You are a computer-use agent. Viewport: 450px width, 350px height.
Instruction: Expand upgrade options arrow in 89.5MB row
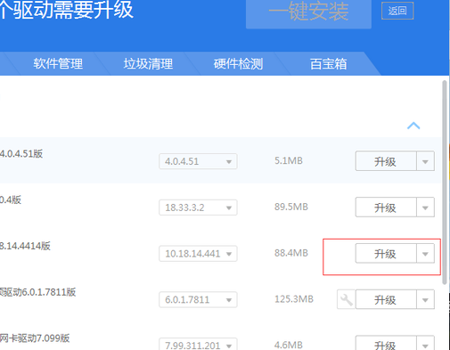click(425, 207)
